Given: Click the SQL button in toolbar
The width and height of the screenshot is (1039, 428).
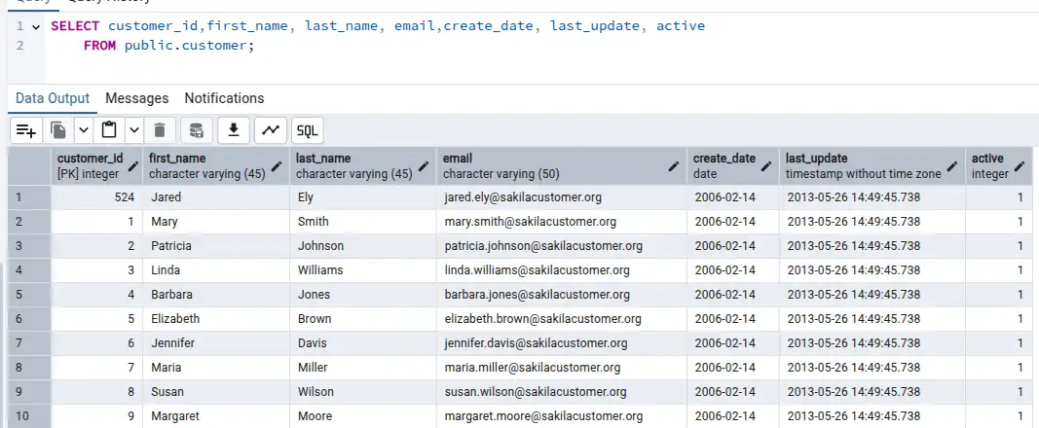Looking at the screenshot, I should (308, 130).
